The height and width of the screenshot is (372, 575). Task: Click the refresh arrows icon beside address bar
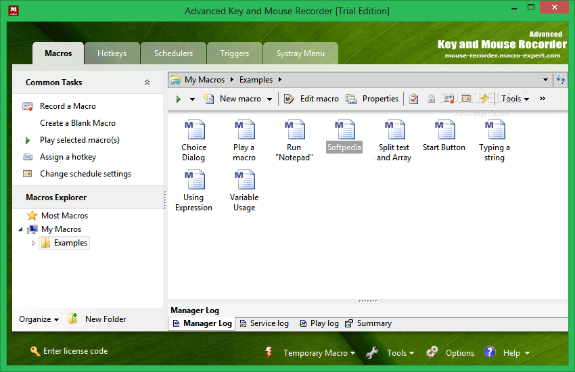click(561, 80)
